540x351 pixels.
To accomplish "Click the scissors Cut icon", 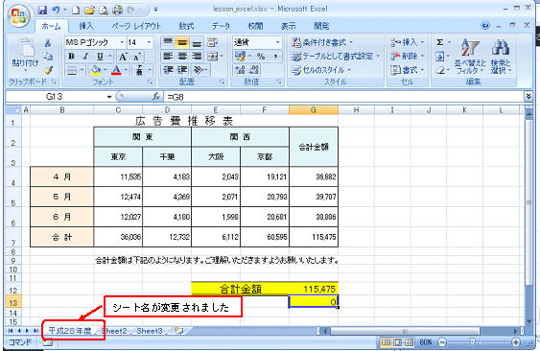I will click(x=48, y=43).
